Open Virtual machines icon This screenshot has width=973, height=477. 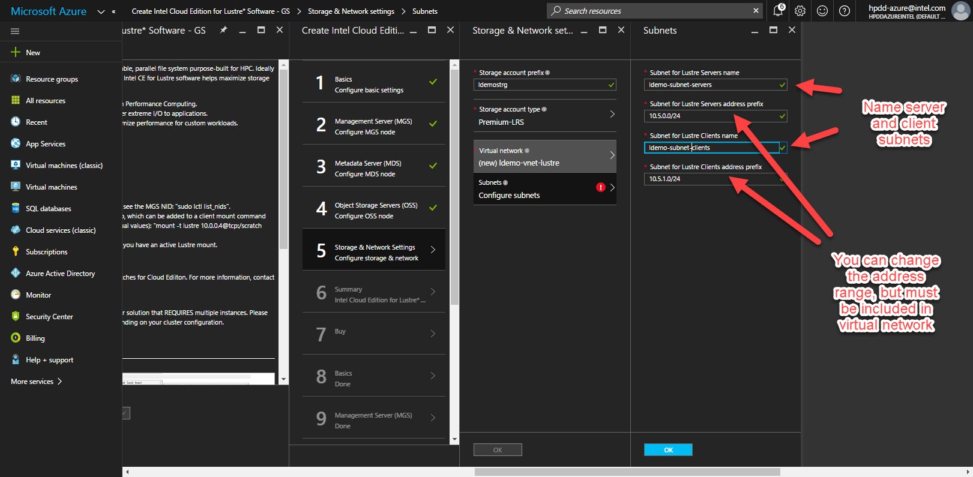16,187
